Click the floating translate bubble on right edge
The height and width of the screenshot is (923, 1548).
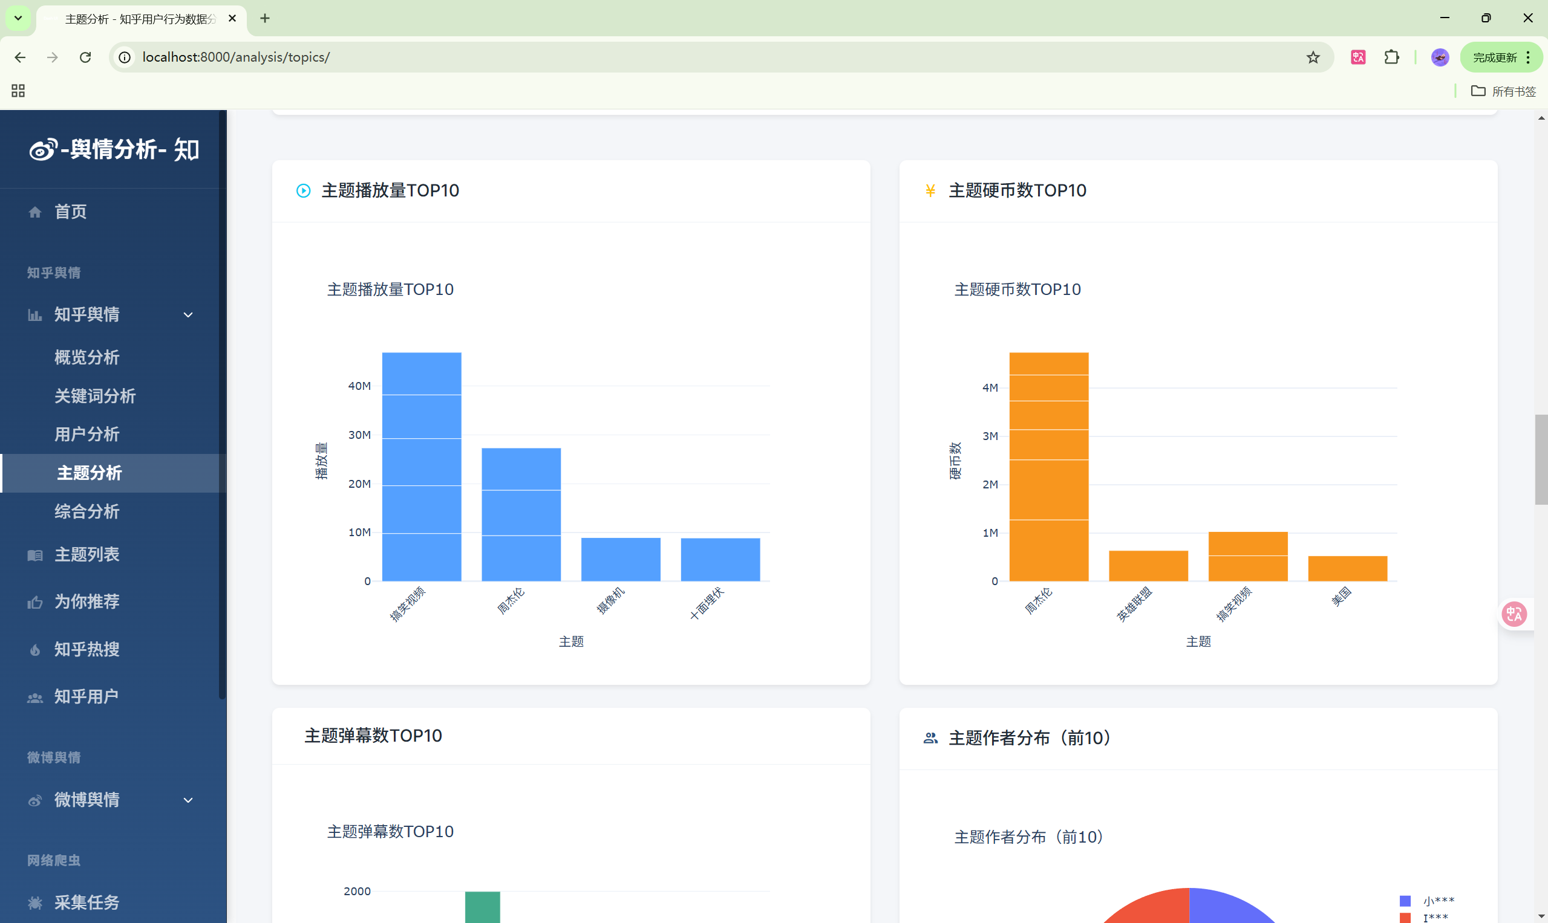tap(1514, 615)
